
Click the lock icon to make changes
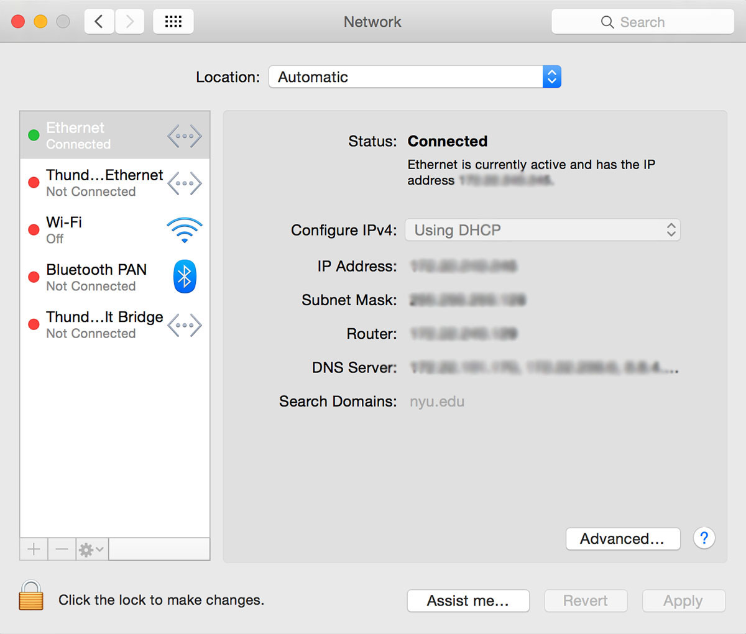(31, 595)
